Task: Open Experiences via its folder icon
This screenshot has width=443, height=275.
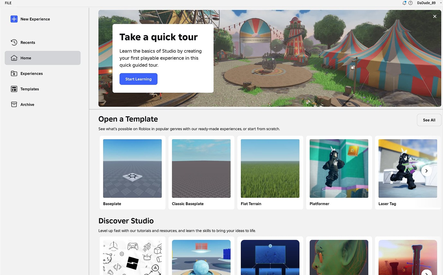Action: click(14, 73)
